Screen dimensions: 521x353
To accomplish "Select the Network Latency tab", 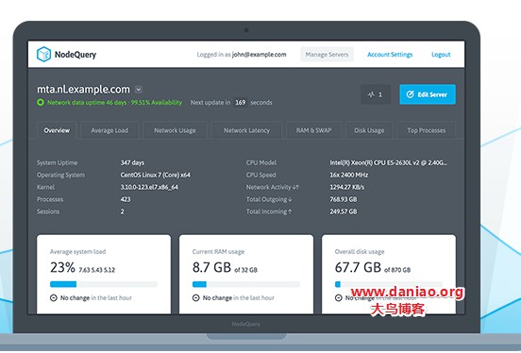I will click(247, 130).
